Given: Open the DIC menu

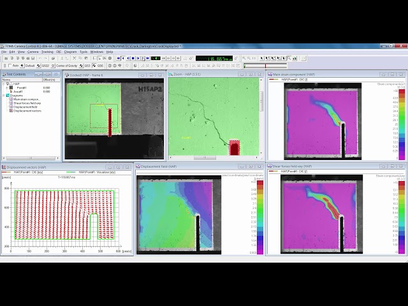Looking at the screenshot, I should pos(59,52).
